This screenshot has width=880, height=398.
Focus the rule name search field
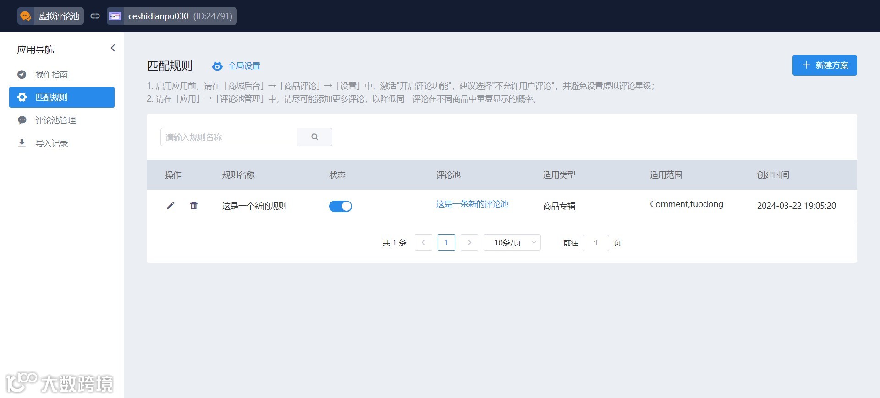[x=229, y=137]
